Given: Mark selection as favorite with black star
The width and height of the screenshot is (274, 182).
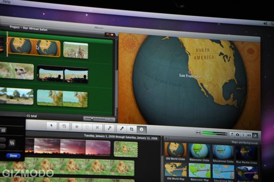Looking at the screenshot, I should (76, 127).
